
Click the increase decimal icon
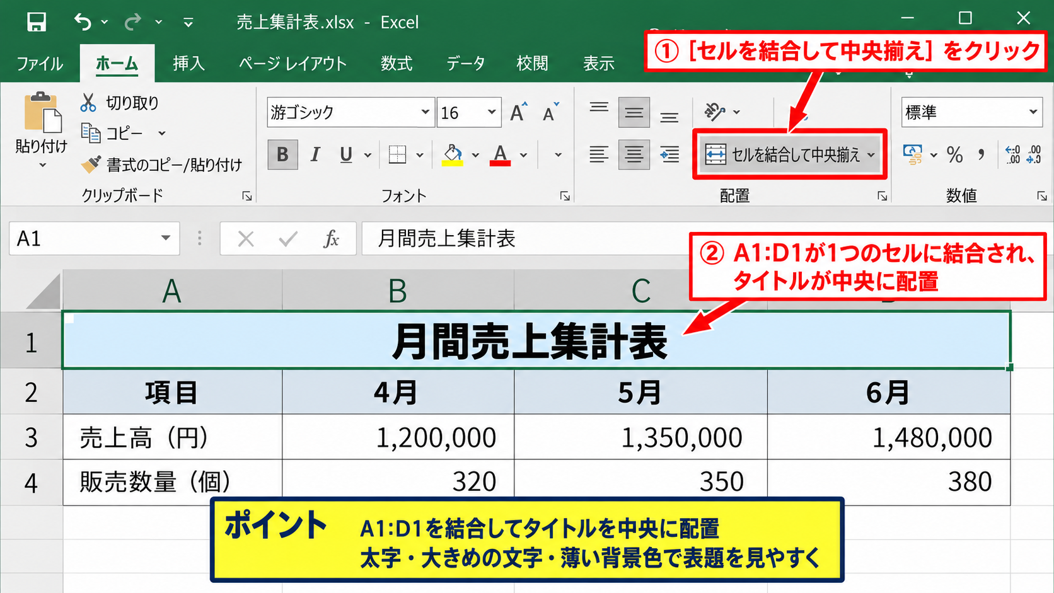[x=1012, y=154]
